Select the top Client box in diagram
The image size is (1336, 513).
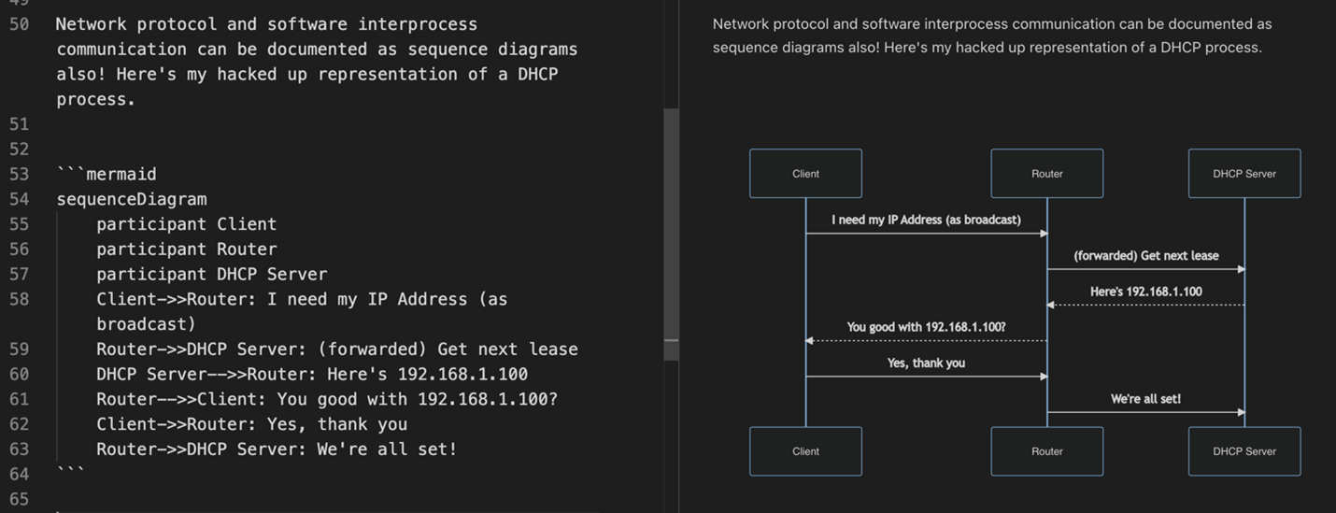point(805,174)
